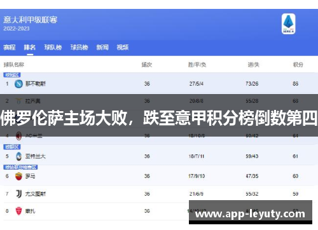Open team 尤文图斯 in row 7
Screen dimensions: 318x230
coord(36,194)
